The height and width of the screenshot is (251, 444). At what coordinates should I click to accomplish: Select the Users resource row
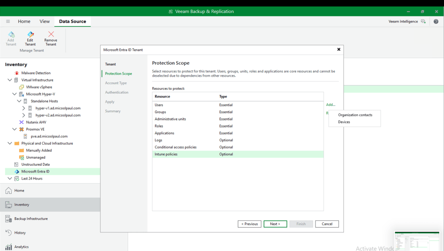pos(238,105)
